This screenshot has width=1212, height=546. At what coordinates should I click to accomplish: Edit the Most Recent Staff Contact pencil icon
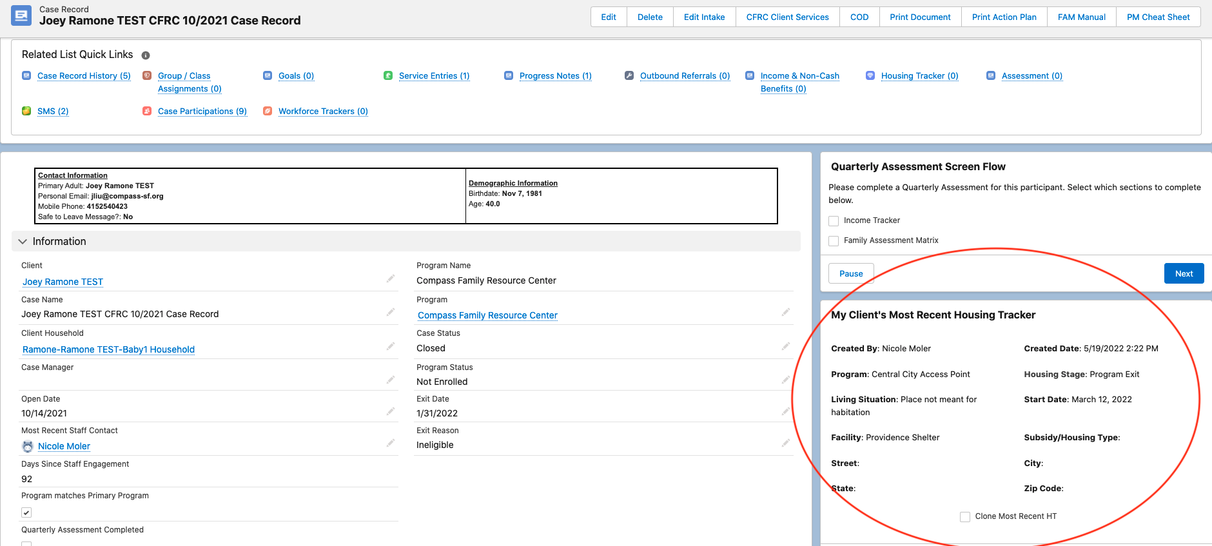coord(391,443)
